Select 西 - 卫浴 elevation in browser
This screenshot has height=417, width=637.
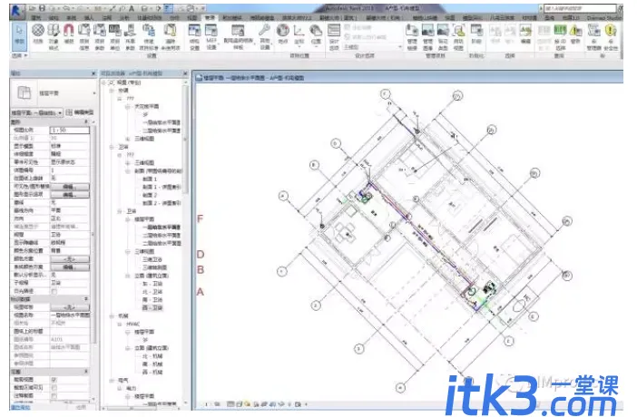(x=152, y=308)
